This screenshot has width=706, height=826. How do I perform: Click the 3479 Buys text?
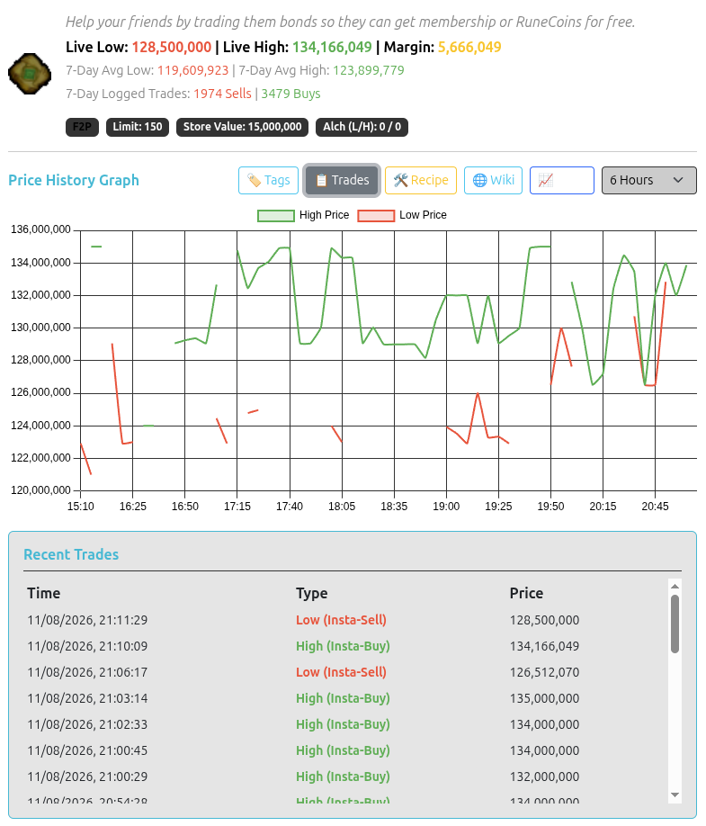click(291, 94)
